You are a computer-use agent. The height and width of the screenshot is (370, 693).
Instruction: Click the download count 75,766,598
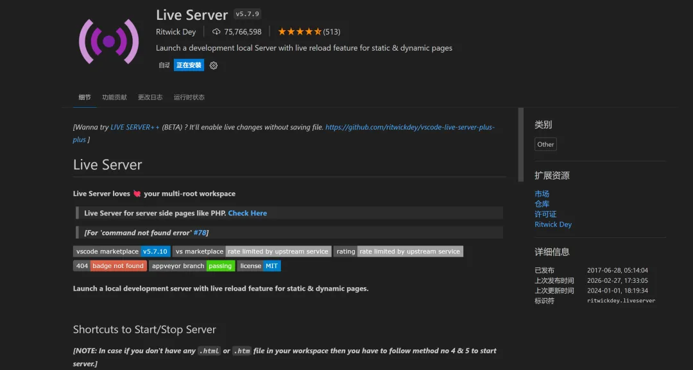[243, 32]
